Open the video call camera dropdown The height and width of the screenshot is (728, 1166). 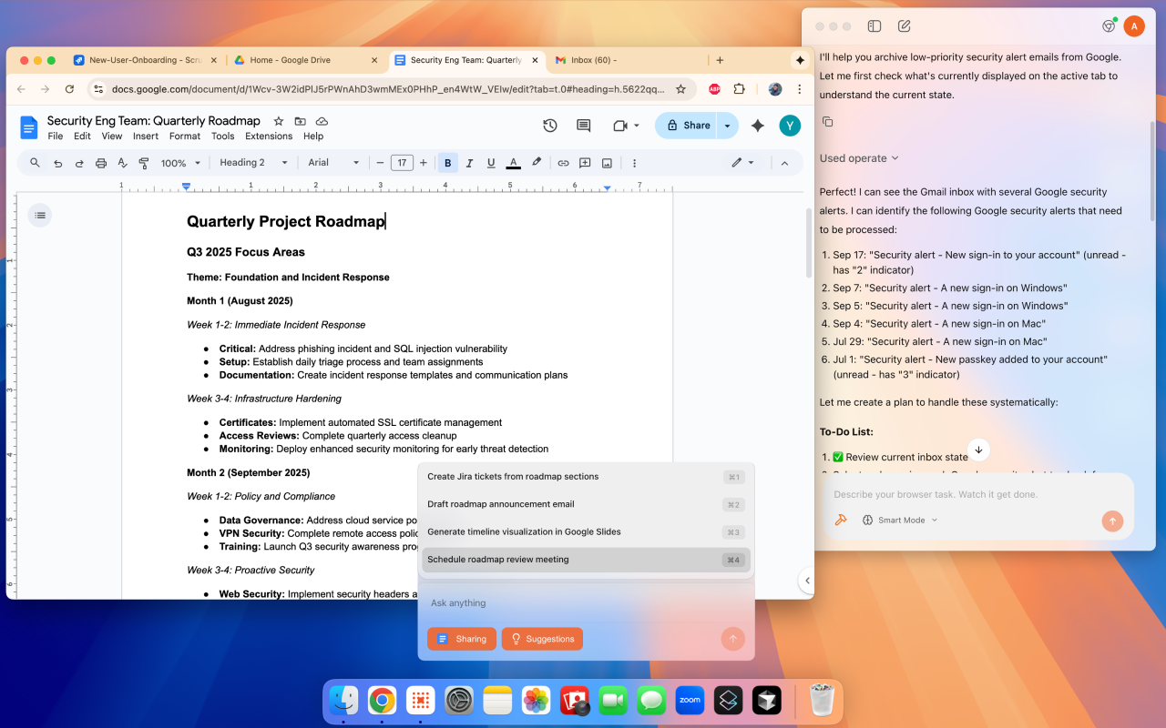click(x=626, y=126)
